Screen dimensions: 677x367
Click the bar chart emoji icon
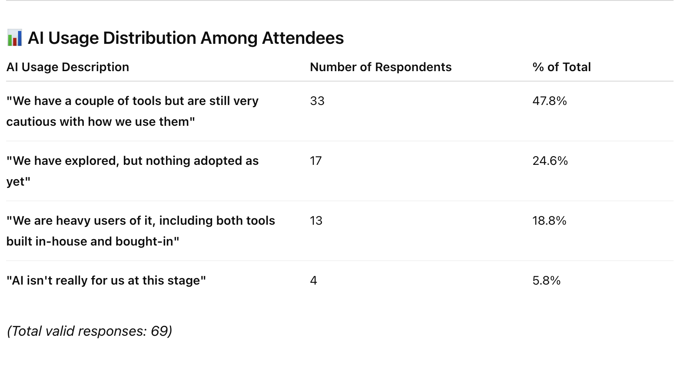[x=15, y=38]
